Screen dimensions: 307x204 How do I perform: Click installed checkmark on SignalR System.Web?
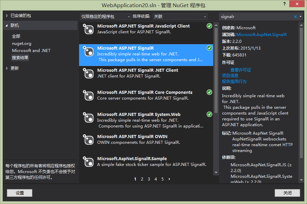coord(209,114)
